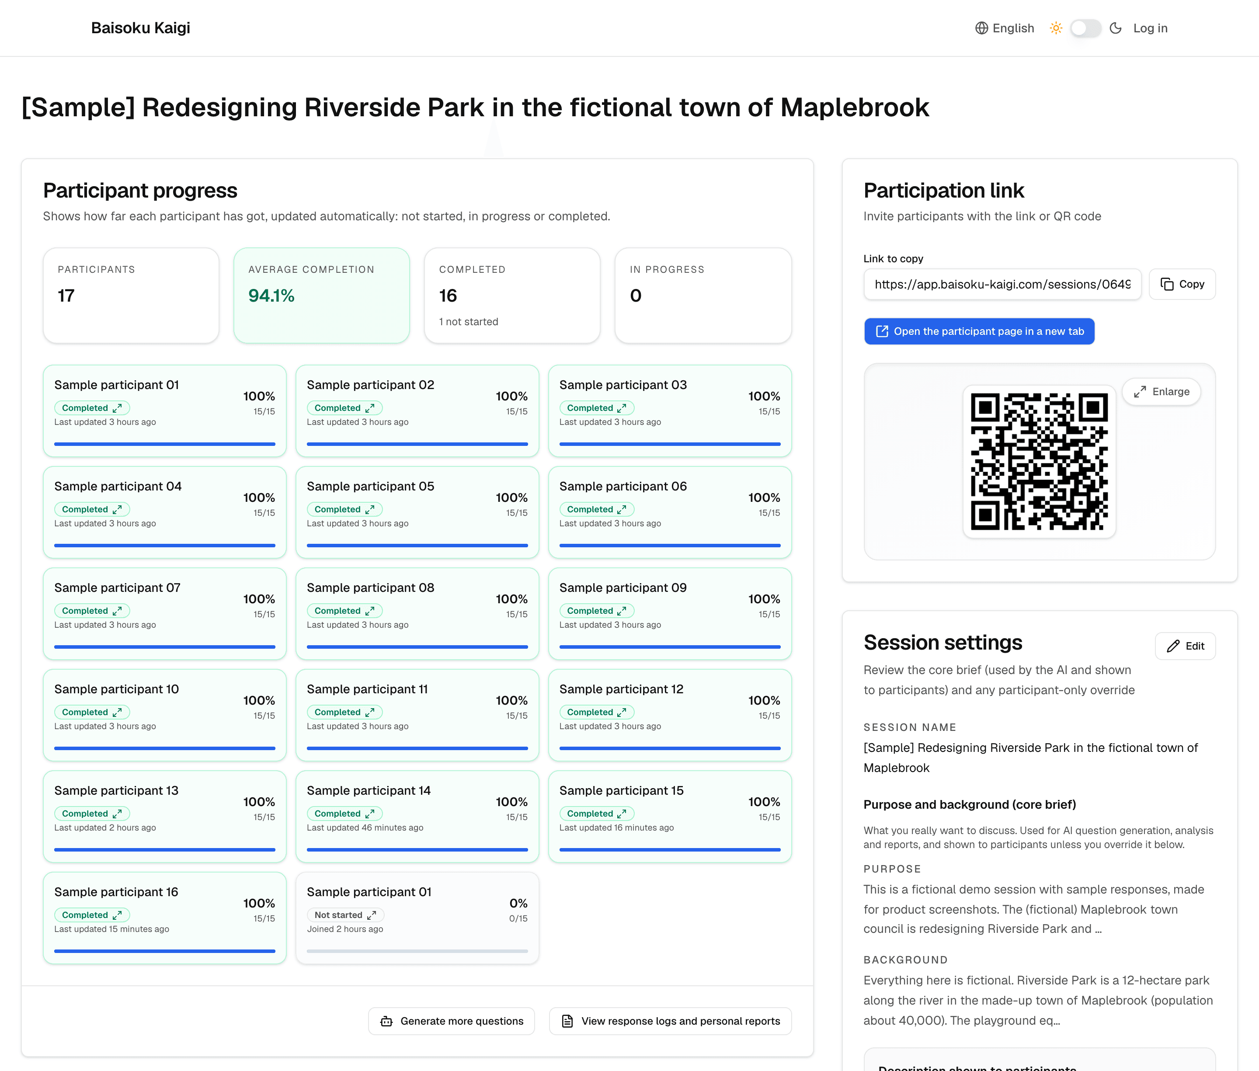The image size is (1259, 1071).
Task: Click the 'Participation link' heading
Action: (943, 191)
